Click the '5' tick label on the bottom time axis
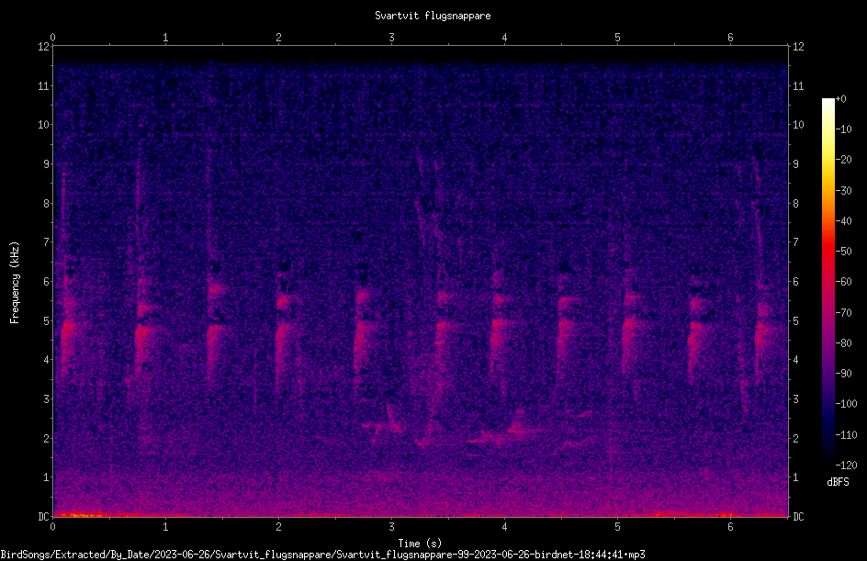This screenshot has height=561, width=867. (x=617, y=527)
